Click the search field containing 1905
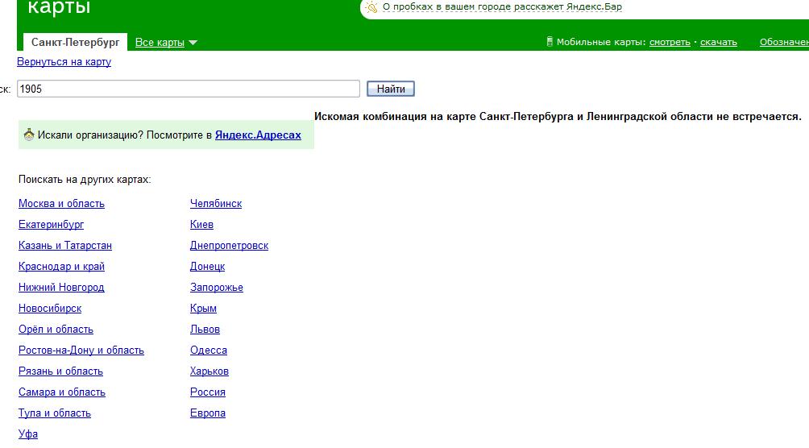 click(189, 89)
